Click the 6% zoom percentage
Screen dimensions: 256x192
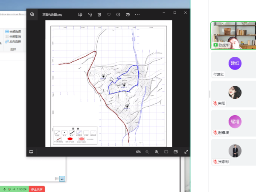[138, 152]
